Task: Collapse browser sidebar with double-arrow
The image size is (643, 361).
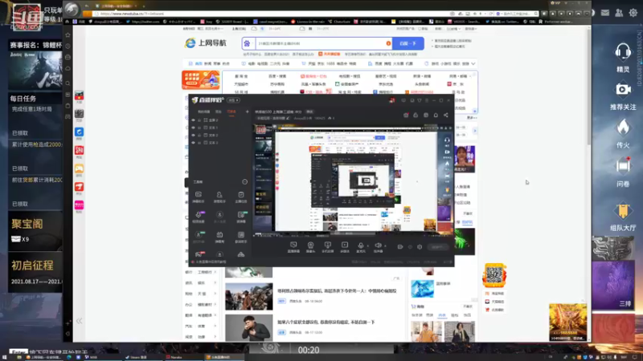Action: (x=79, y=322)
